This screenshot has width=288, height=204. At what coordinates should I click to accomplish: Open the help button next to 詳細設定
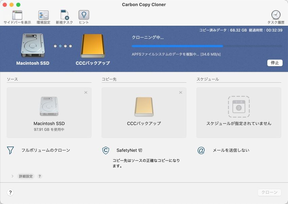[x=40, y=176]
